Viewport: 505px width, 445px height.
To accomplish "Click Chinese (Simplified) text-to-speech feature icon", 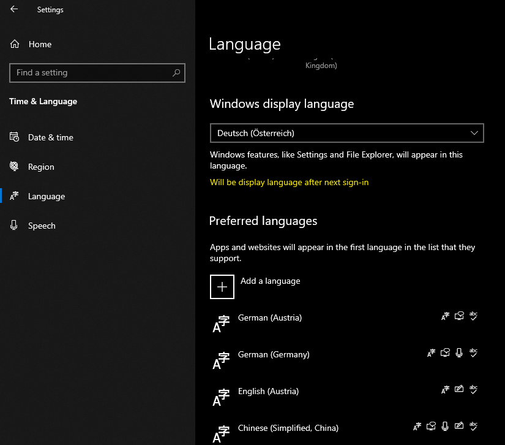I will point(431,426).
